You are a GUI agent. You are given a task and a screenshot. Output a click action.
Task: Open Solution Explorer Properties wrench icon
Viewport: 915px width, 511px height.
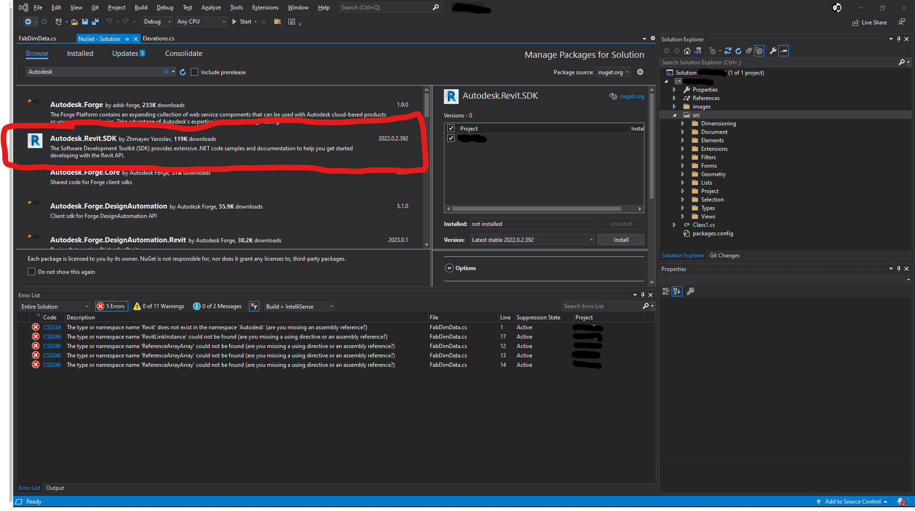pyautogui.click(x=774, y=51)
